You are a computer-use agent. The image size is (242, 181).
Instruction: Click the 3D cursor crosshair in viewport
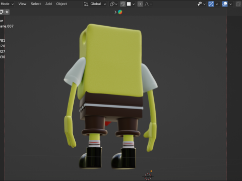tap(148, 176)
